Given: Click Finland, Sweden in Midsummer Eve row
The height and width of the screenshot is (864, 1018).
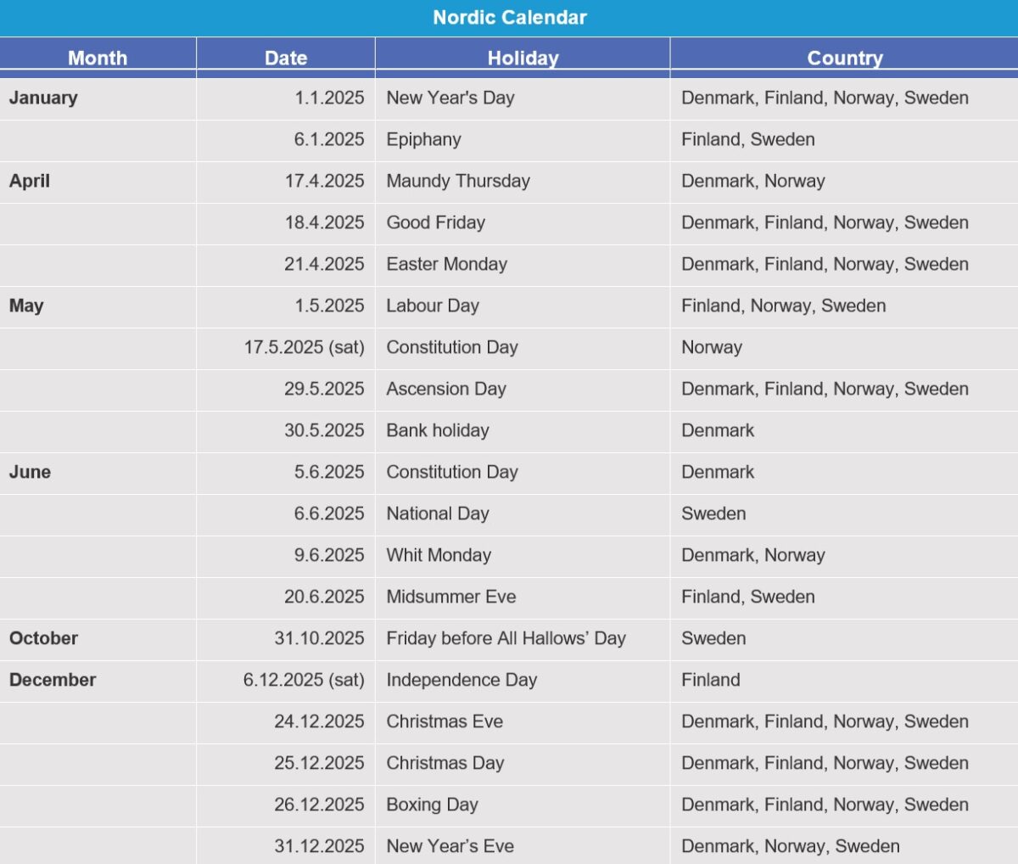Looking at the screenshot, I should coord(748,597).
